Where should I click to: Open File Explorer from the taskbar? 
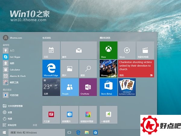(87, 132)
